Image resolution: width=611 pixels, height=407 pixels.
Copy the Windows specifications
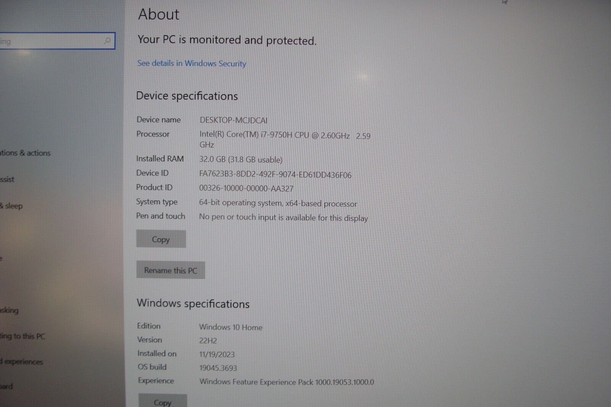(163, 401)
